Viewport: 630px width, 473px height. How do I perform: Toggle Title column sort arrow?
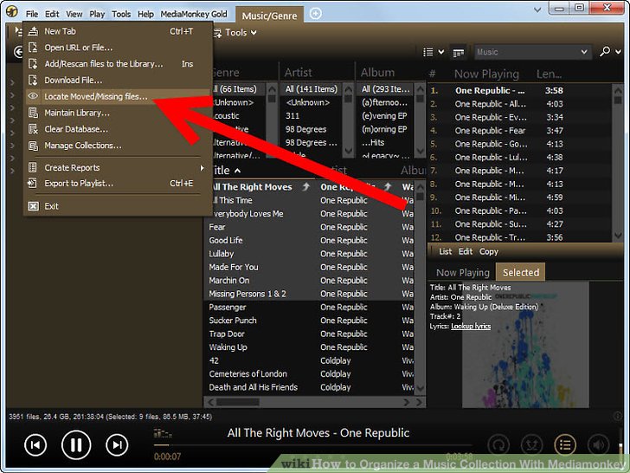[237, 171]
